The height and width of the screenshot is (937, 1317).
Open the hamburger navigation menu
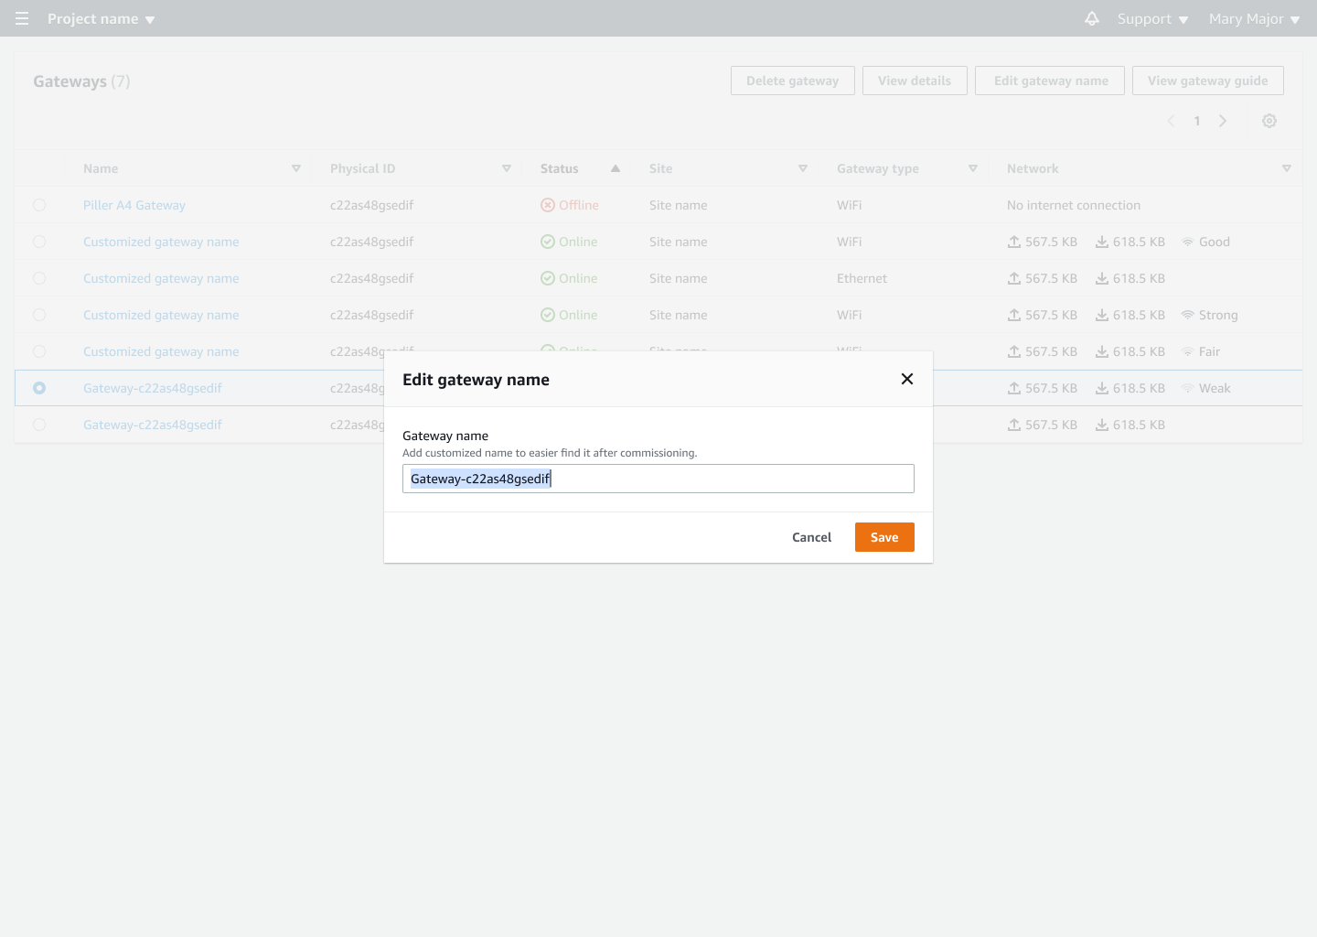pos(21,18)
